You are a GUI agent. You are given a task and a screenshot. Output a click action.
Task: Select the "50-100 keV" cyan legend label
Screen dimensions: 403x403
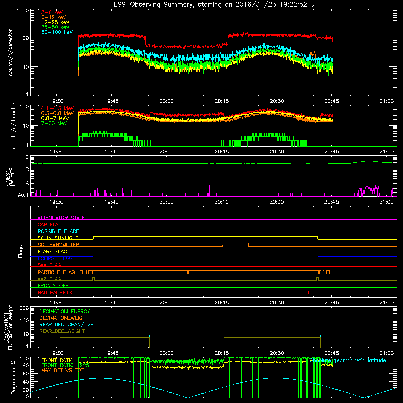point(57,32)
